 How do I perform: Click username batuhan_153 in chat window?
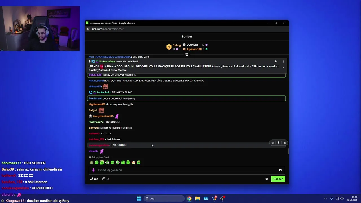(x=96, y=139)
